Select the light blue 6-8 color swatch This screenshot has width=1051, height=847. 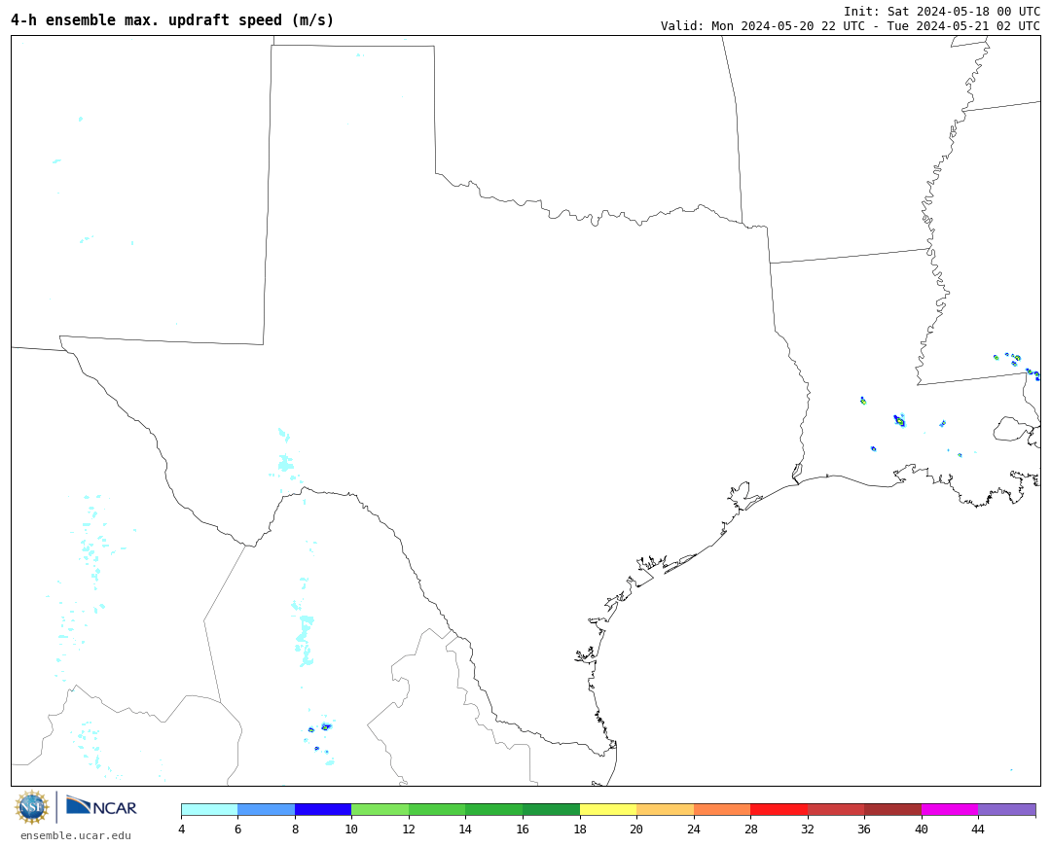[266, 809]
